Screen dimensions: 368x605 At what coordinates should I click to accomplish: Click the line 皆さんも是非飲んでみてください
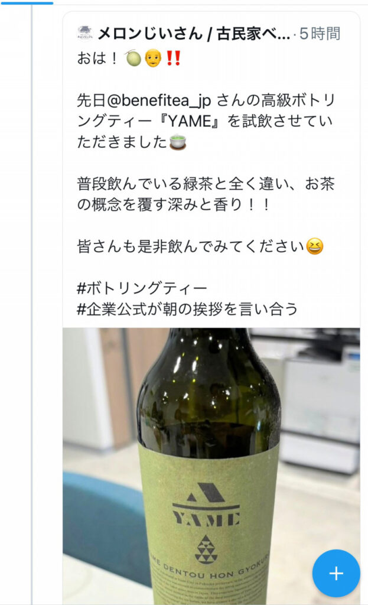click(191, 246)
